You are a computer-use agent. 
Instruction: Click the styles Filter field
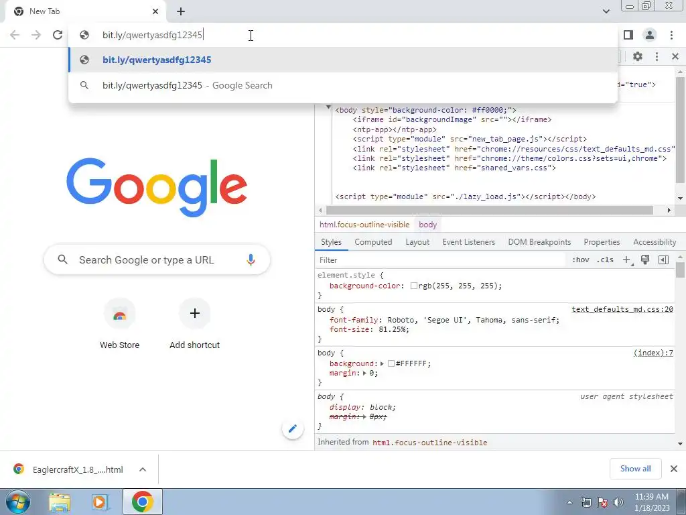coord(441,260)
